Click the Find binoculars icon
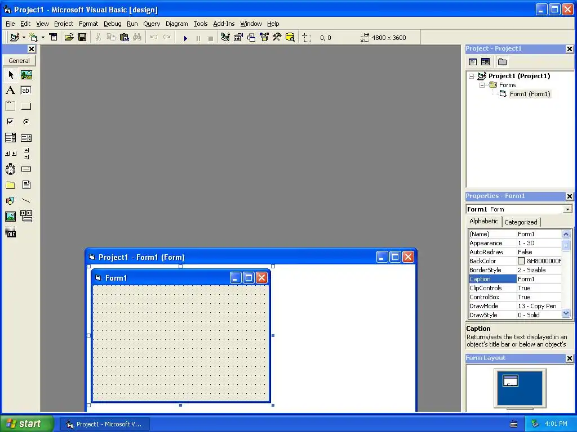577x432 pixels. click(x=137, y=38)
